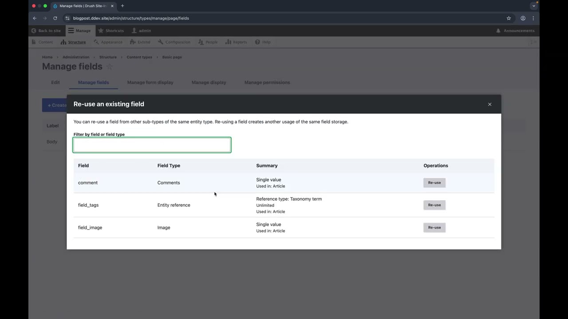Switch to Manage display tab
The image size is (568, 319).
pos(209,82)
